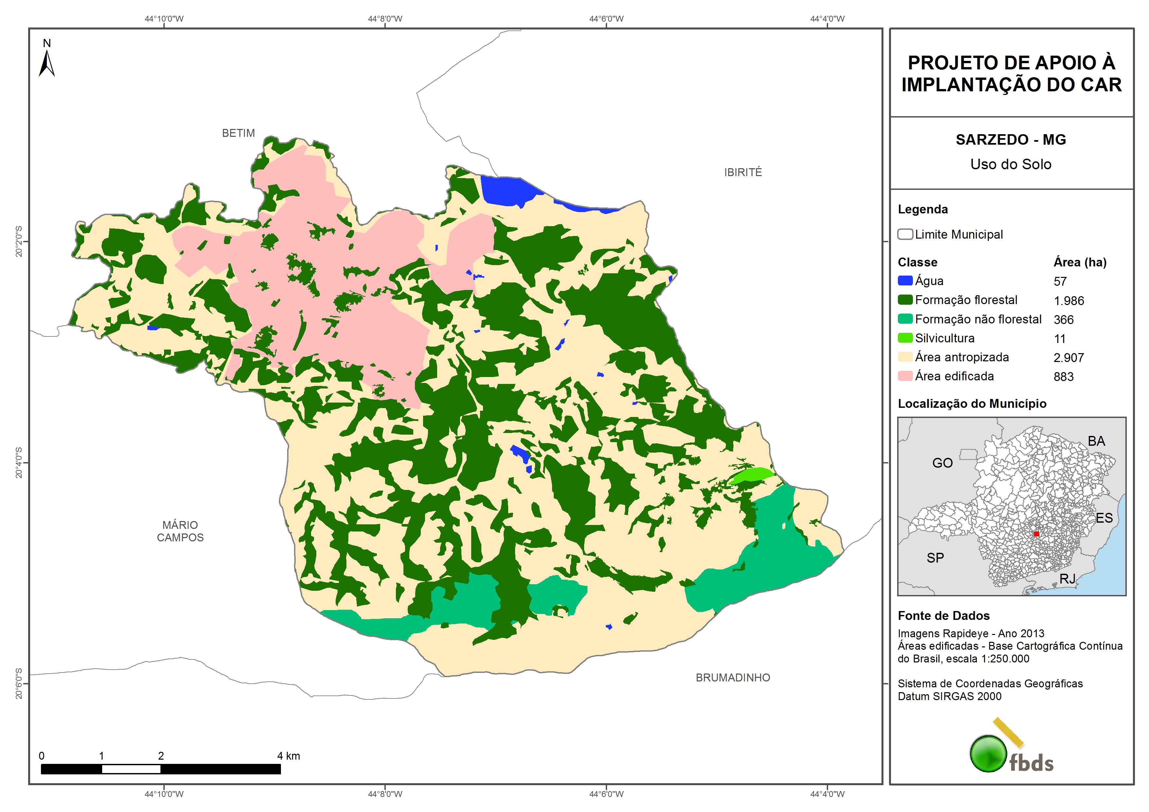Click the Formação florestal dark green swatch
The height and width of the screenshot is (812, 1149).
pyautogui.click(x=905, y=300)
